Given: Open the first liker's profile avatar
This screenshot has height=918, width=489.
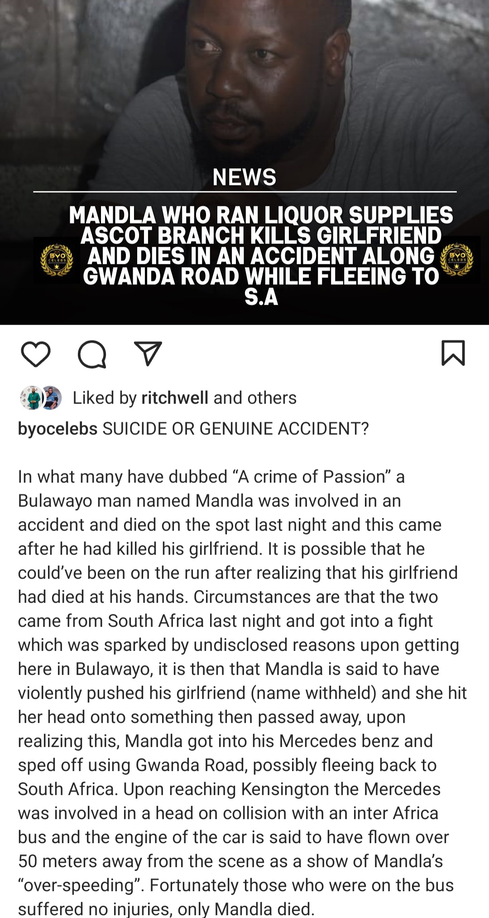Looking at the screenshot, I should 32,398.
